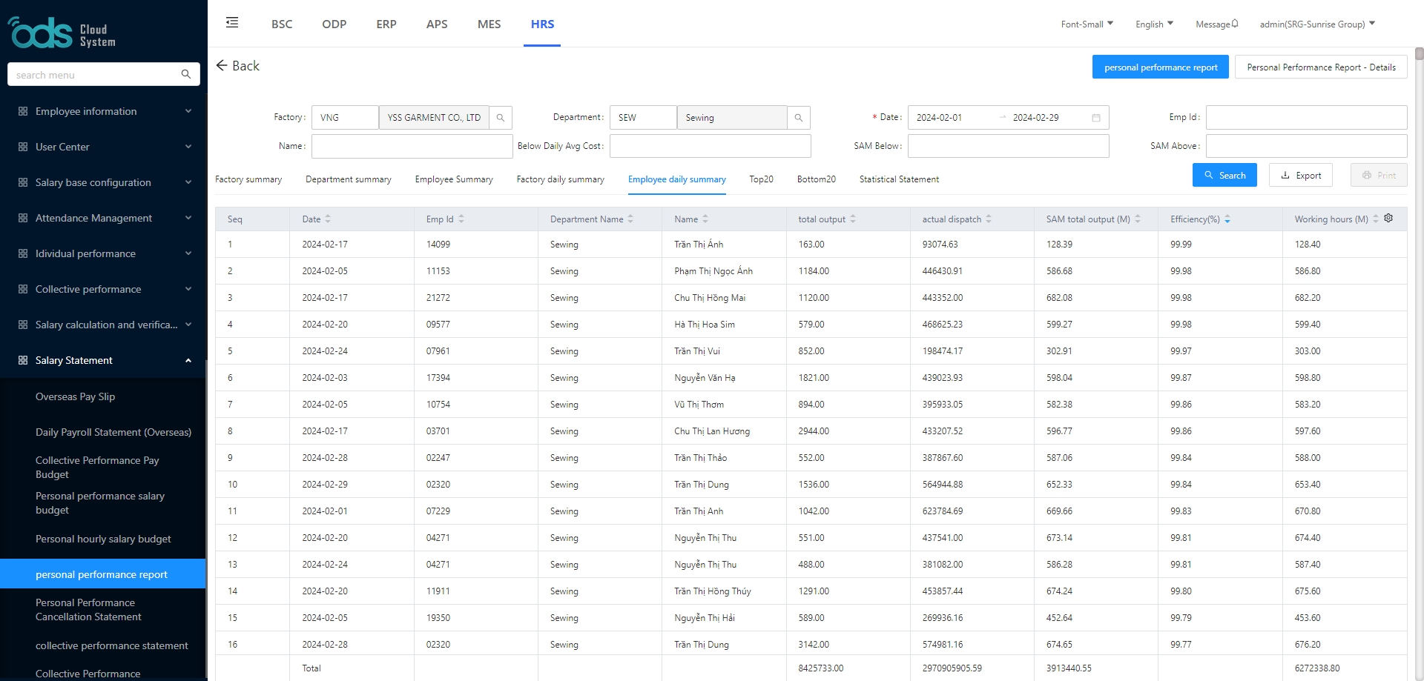The image size is (1424, 681).
Task: Click the Factory lookup search icon
Action: pyautogui.click(x=501, y=118)
